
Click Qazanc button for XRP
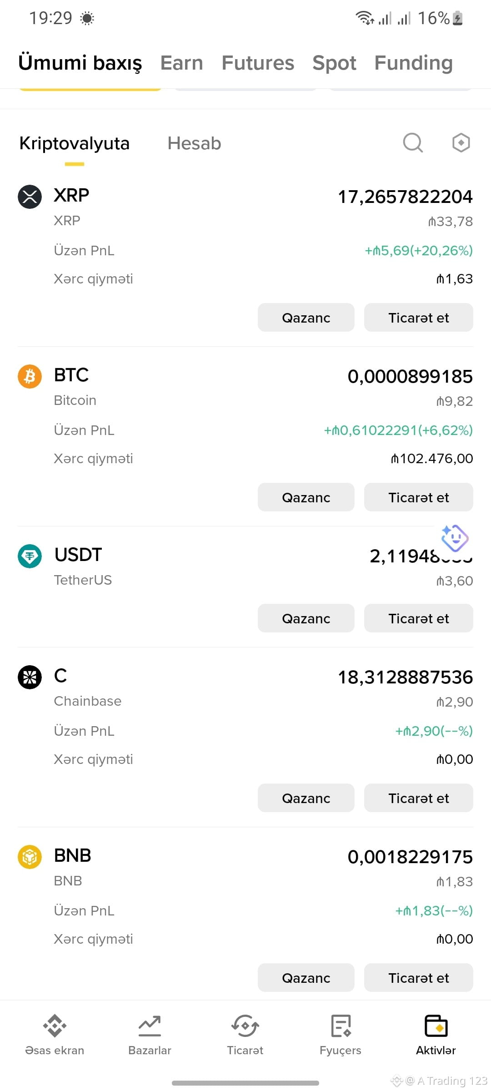click(306, 318)
